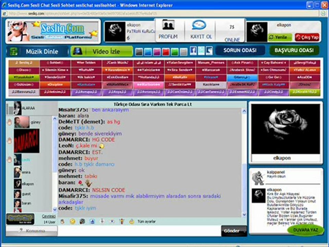Screen dimensions: 329x247
Task: Click the icon right of Twitter
Action: coord(209,51)
